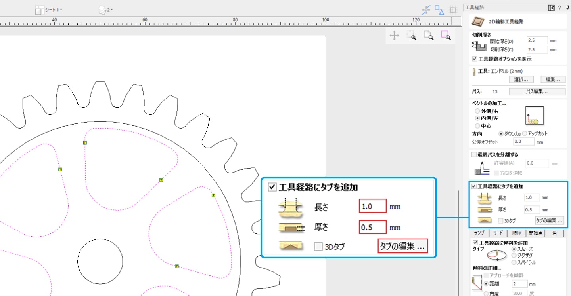This screenshot has height=296, width=571.
Task: Click the 選択... tool button
Action: tap(521, 80)
